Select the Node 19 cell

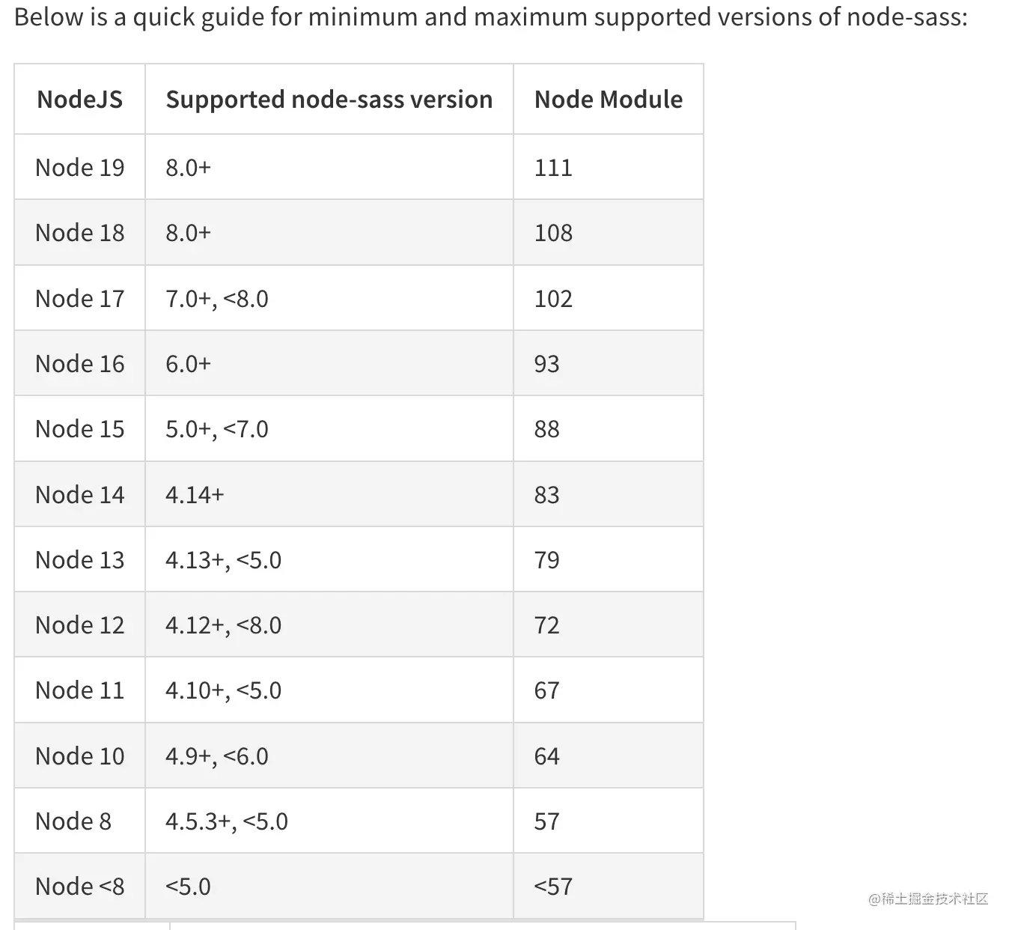pyautogui.click(x=79, y=168)
